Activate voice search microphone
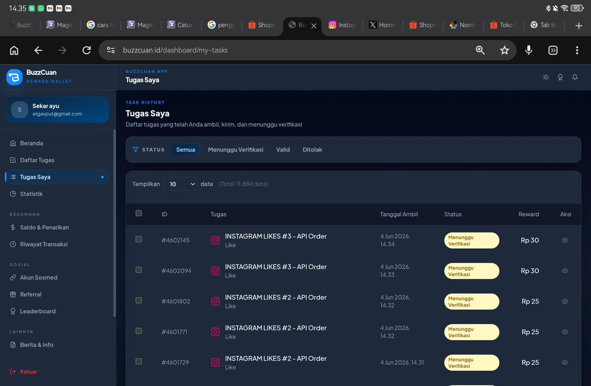The height and width of the screenshot is (386, 591). coord(528,50)
